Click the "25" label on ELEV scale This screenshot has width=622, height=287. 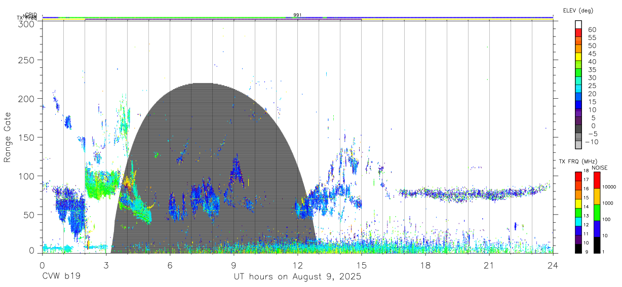[x=593, y=86]
